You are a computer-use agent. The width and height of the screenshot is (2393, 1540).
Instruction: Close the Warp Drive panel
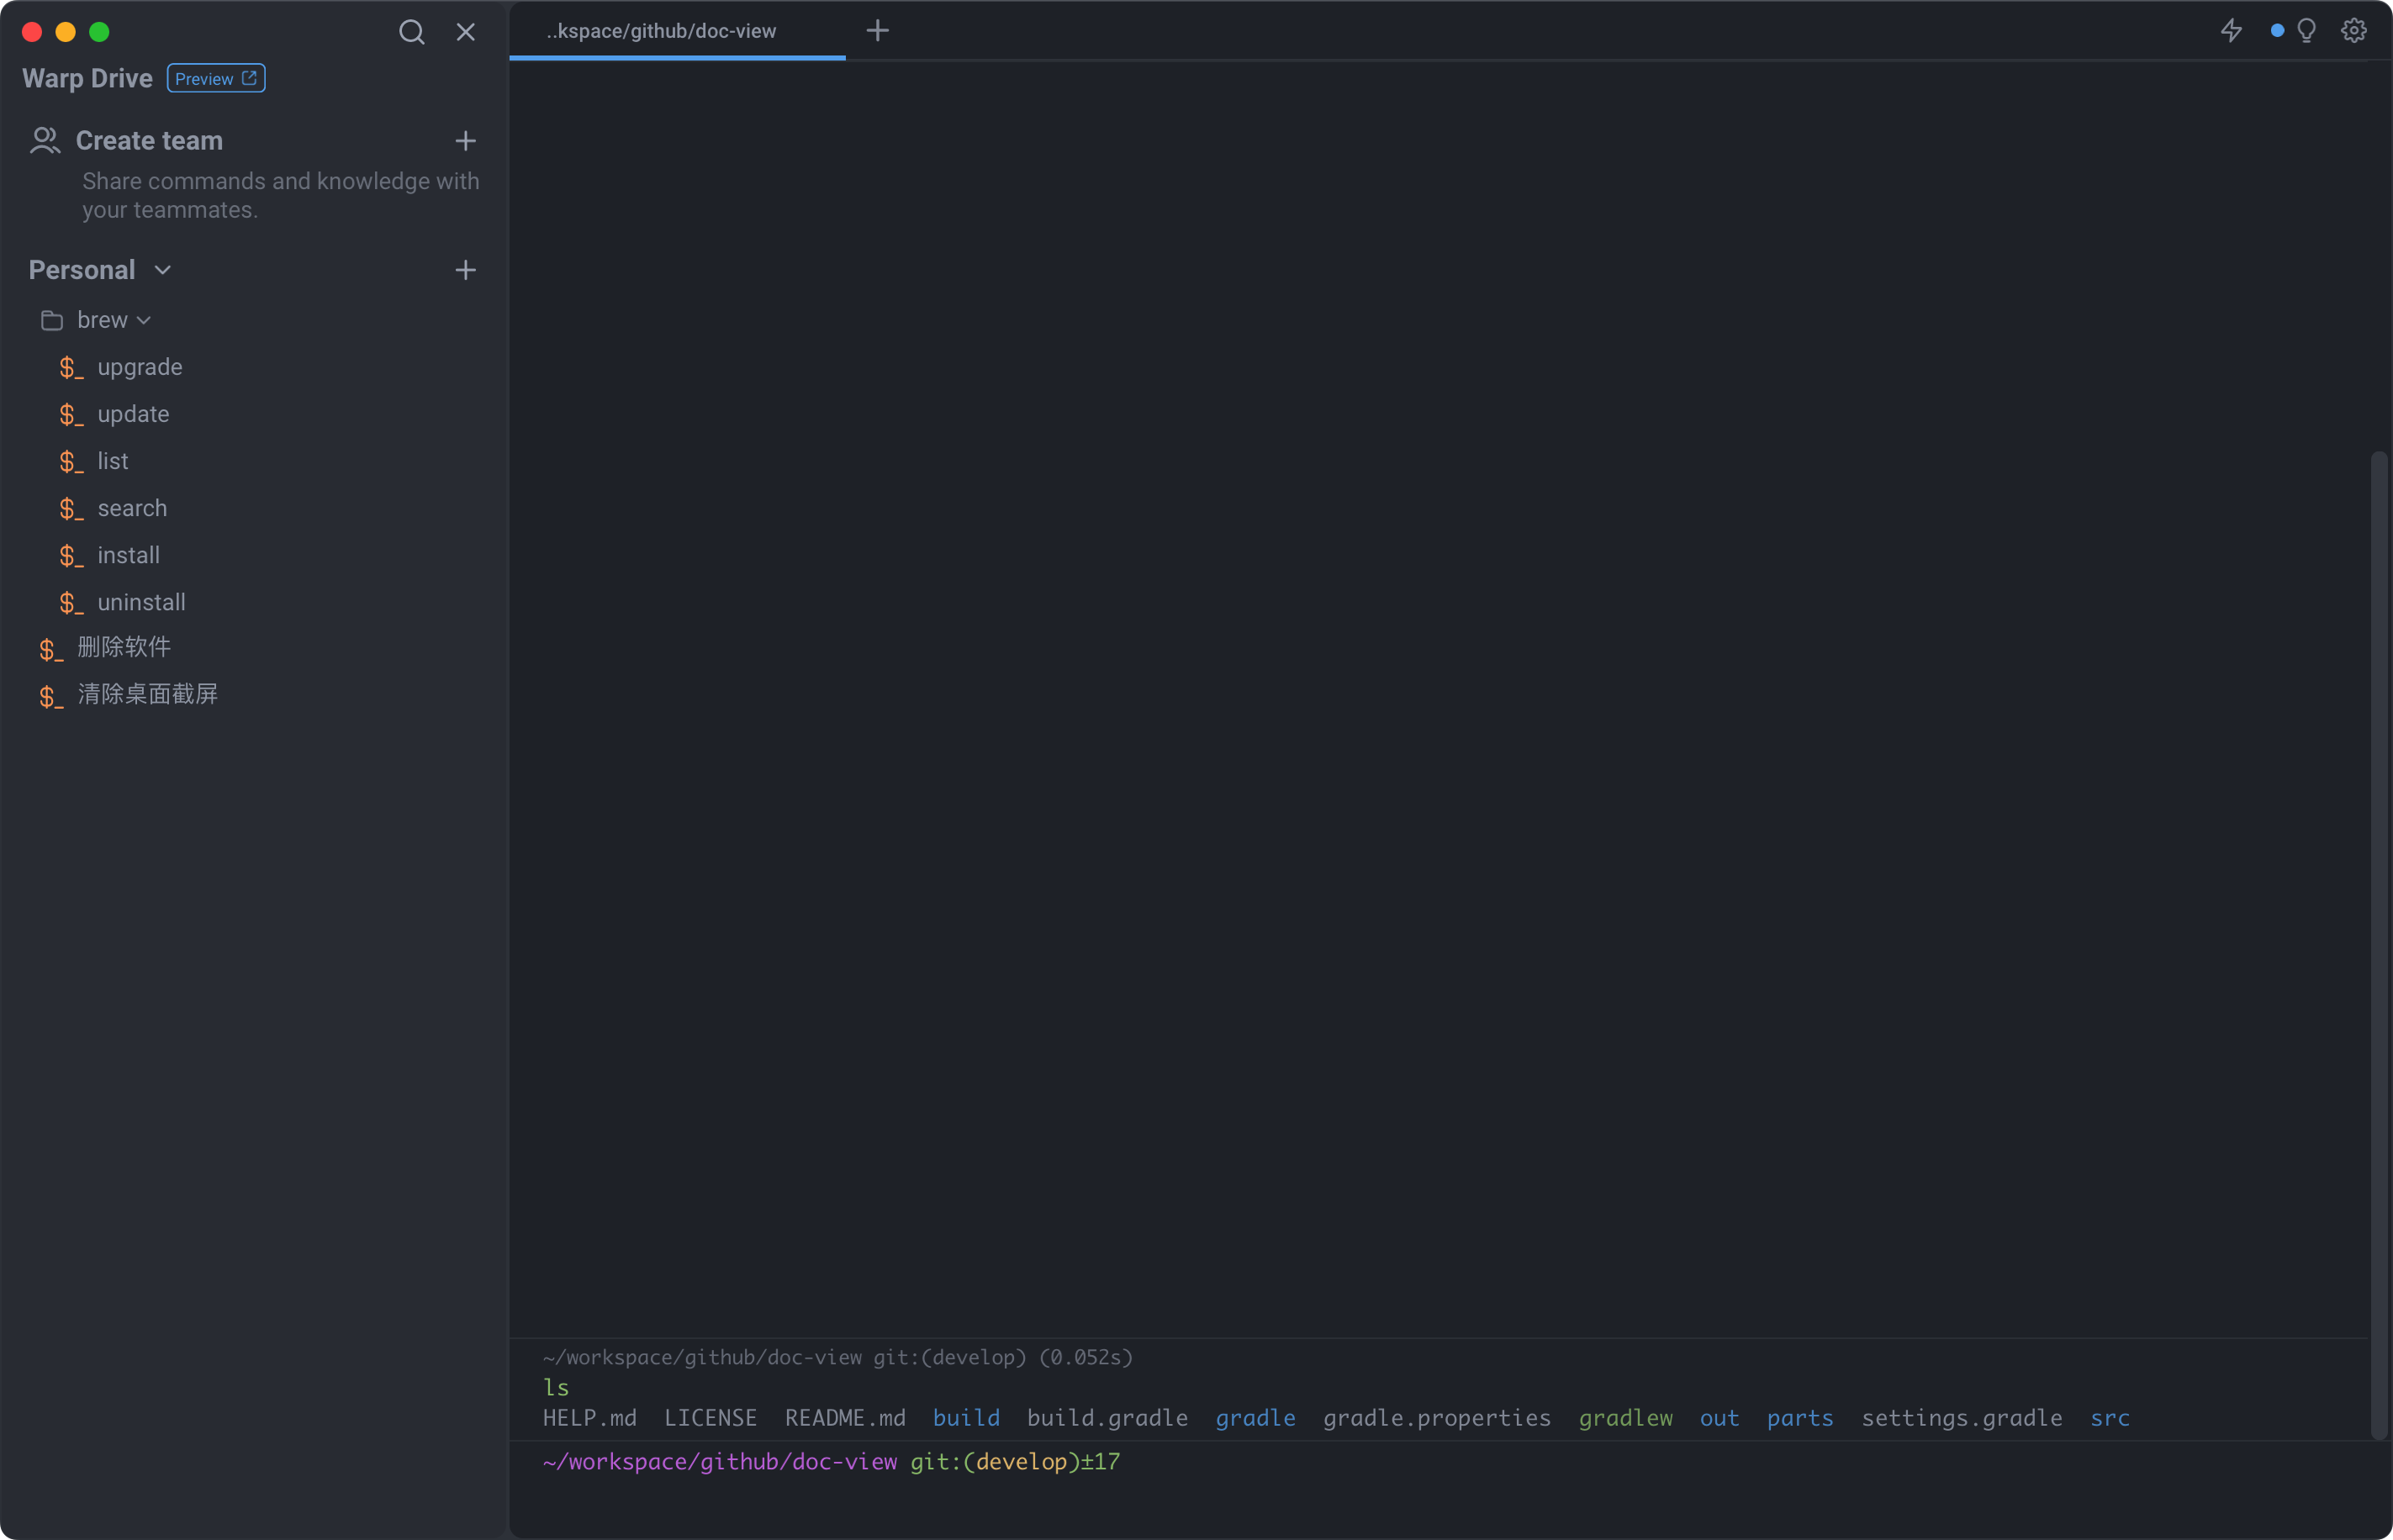tap(465, 32)
